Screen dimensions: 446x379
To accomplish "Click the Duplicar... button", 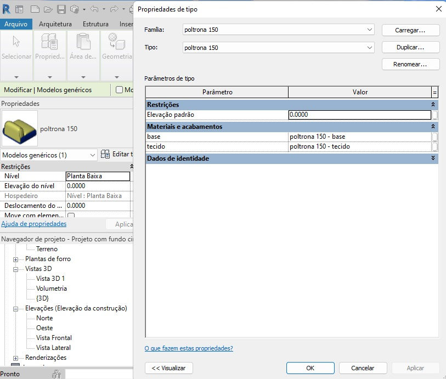I will coord(410,47).
